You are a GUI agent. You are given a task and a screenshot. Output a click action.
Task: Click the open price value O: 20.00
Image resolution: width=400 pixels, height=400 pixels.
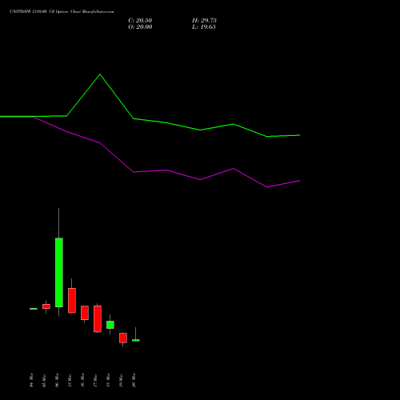click(140, 27)
